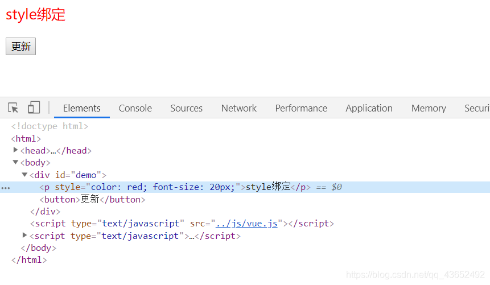
Task: Switch to the Memory tab
Action: pyautogui.click(x=429, y=108)
